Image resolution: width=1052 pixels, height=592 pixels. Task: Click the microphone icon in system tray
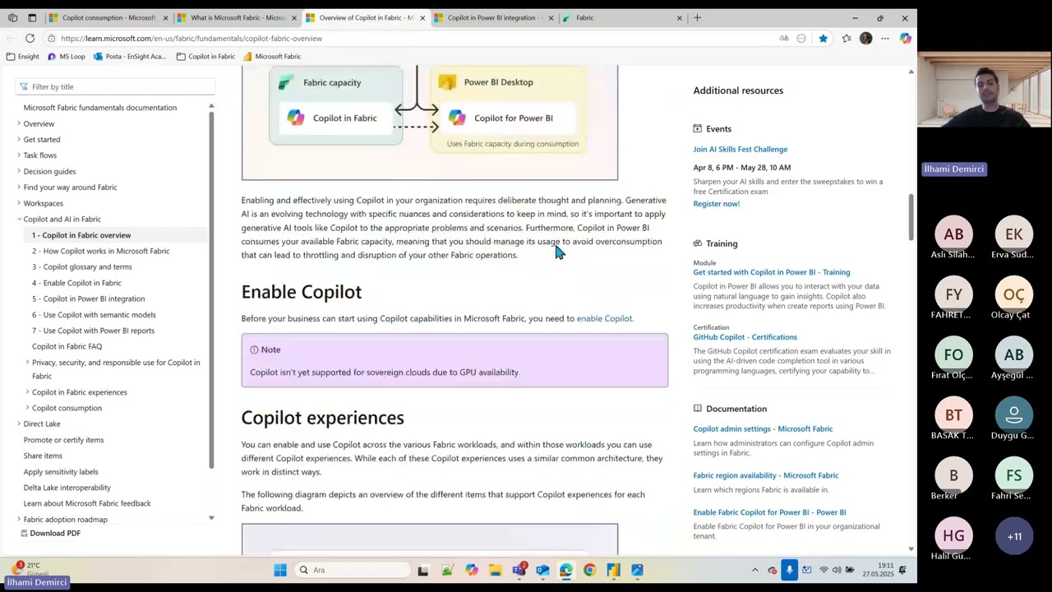789,570
